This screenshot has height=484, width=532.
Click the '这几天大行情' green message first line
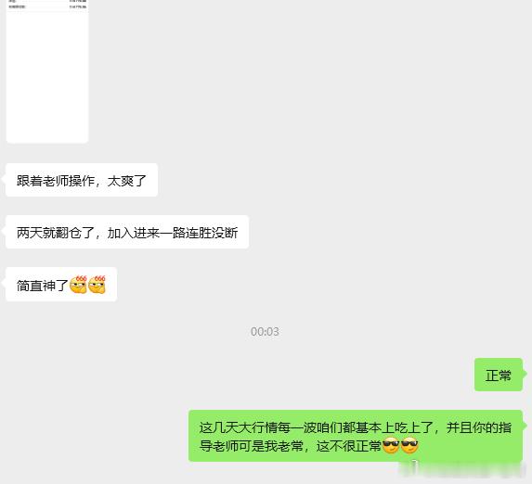pyautogui.click(x=356, y=427)
